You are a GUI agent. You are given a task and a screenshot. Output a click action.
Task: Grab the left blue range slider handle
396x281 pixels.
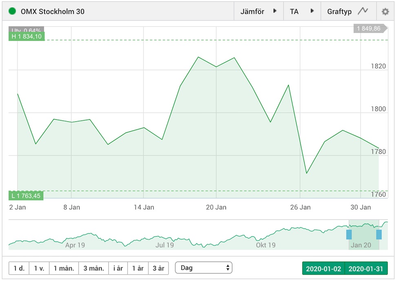tap(349, 234)
